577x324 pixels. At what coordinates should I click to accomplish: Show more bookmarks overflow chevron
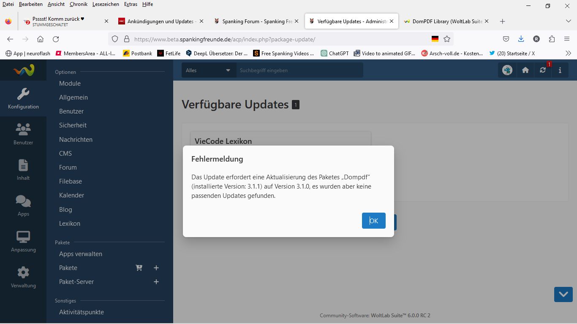568,53
